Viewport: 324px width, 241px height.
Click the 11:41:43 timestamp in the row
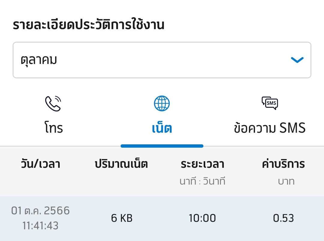40,226
